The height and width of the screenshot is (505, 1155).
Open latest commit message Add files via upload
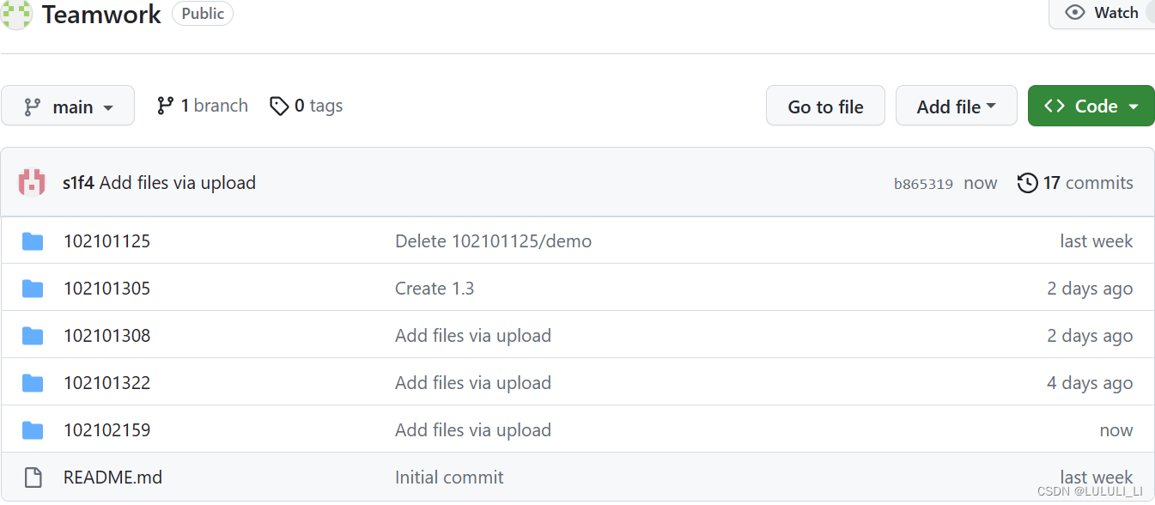[178, 183]
